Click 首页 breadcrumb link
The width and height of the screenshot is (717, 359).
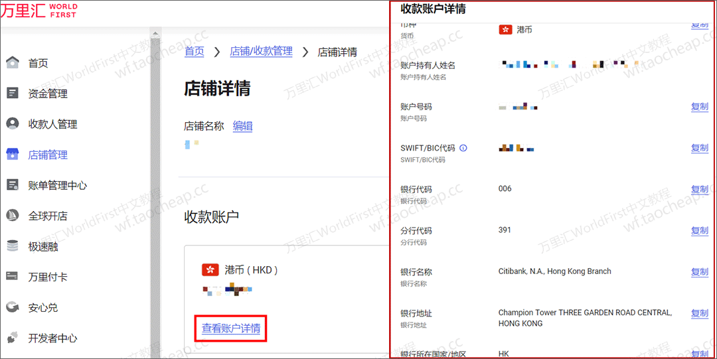point(195,52)
